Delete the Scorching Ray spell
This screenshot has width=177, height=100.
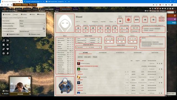tap(162, 77)
